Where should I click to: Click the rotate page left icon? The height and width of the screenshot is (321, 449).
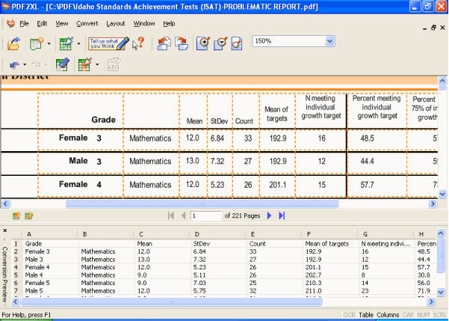(x=165, y=43)
